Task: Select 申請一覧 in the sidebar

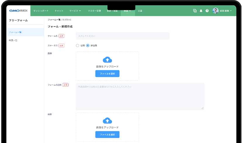Action: click(13, 40)
